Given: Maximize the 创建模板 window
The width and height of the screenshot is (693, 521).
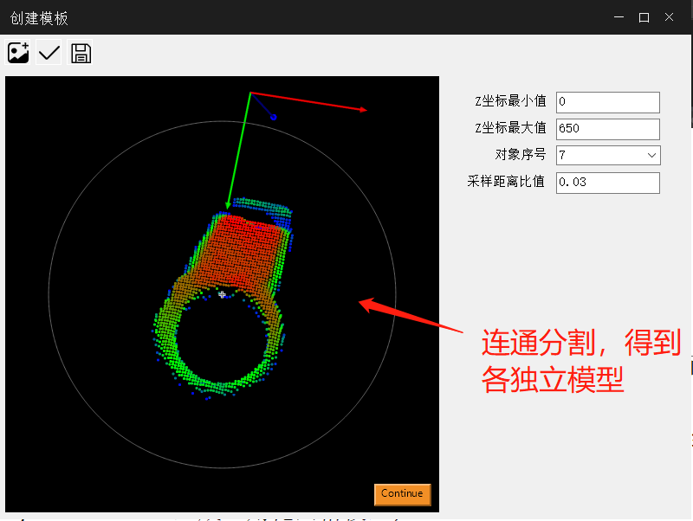Looking at the screenshot, I should click(644, 17).
